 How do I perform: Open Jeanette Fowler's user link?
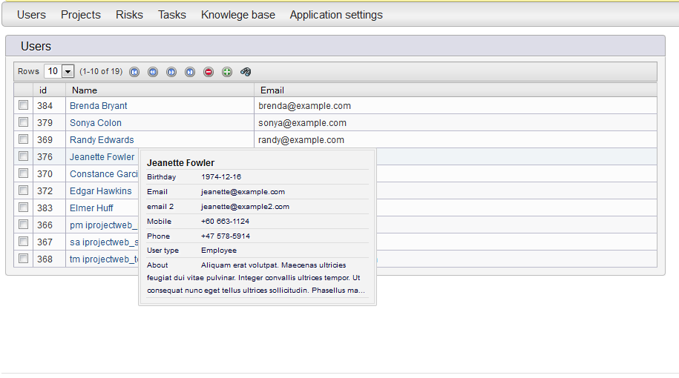[102, 157]
